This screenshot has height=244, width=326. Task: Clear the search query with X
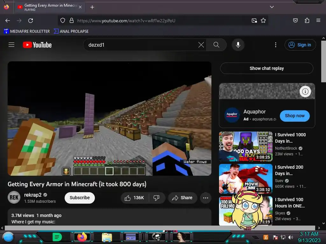[x=201, y=45]
